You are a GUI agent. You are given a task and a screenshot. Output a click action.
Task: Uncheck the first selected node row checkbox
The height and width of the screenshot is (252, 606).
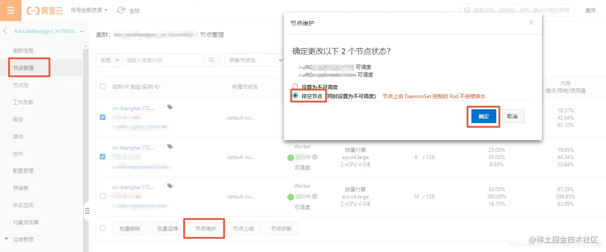(x=102, y=117)
